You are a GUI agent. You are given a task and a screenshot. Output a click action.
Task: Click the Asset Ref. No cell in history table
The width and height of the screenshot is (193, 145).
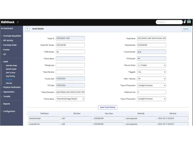tap(44, 124)
